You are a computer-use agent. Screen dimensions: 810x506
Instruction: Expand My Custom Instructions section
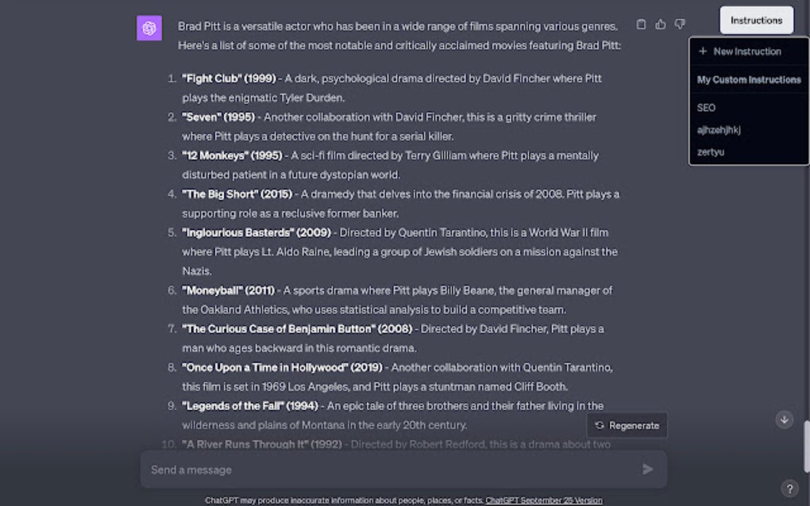click(749, 79)
